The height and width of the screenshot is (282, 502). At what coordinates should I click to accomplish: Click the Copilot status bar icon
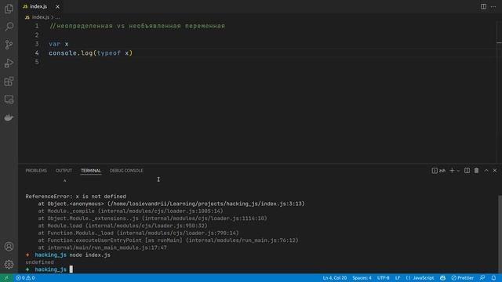442,278
